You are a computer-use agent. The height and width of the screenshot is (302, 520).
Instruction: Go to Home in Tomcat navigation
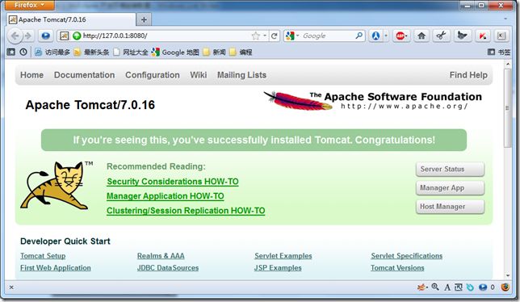pos(31,75)
